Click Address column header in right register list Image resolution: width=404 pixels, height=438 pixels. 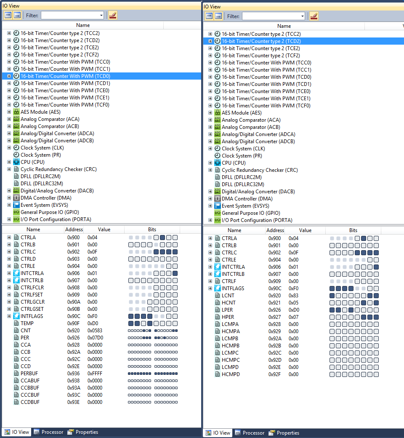[x=275, y=230]
